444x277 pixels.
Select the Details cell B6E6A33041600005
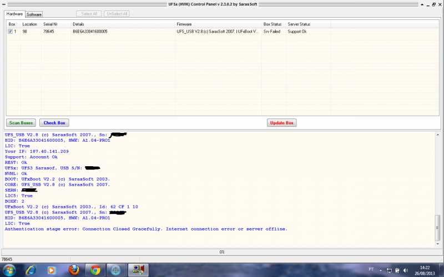[x=123, y=32]
